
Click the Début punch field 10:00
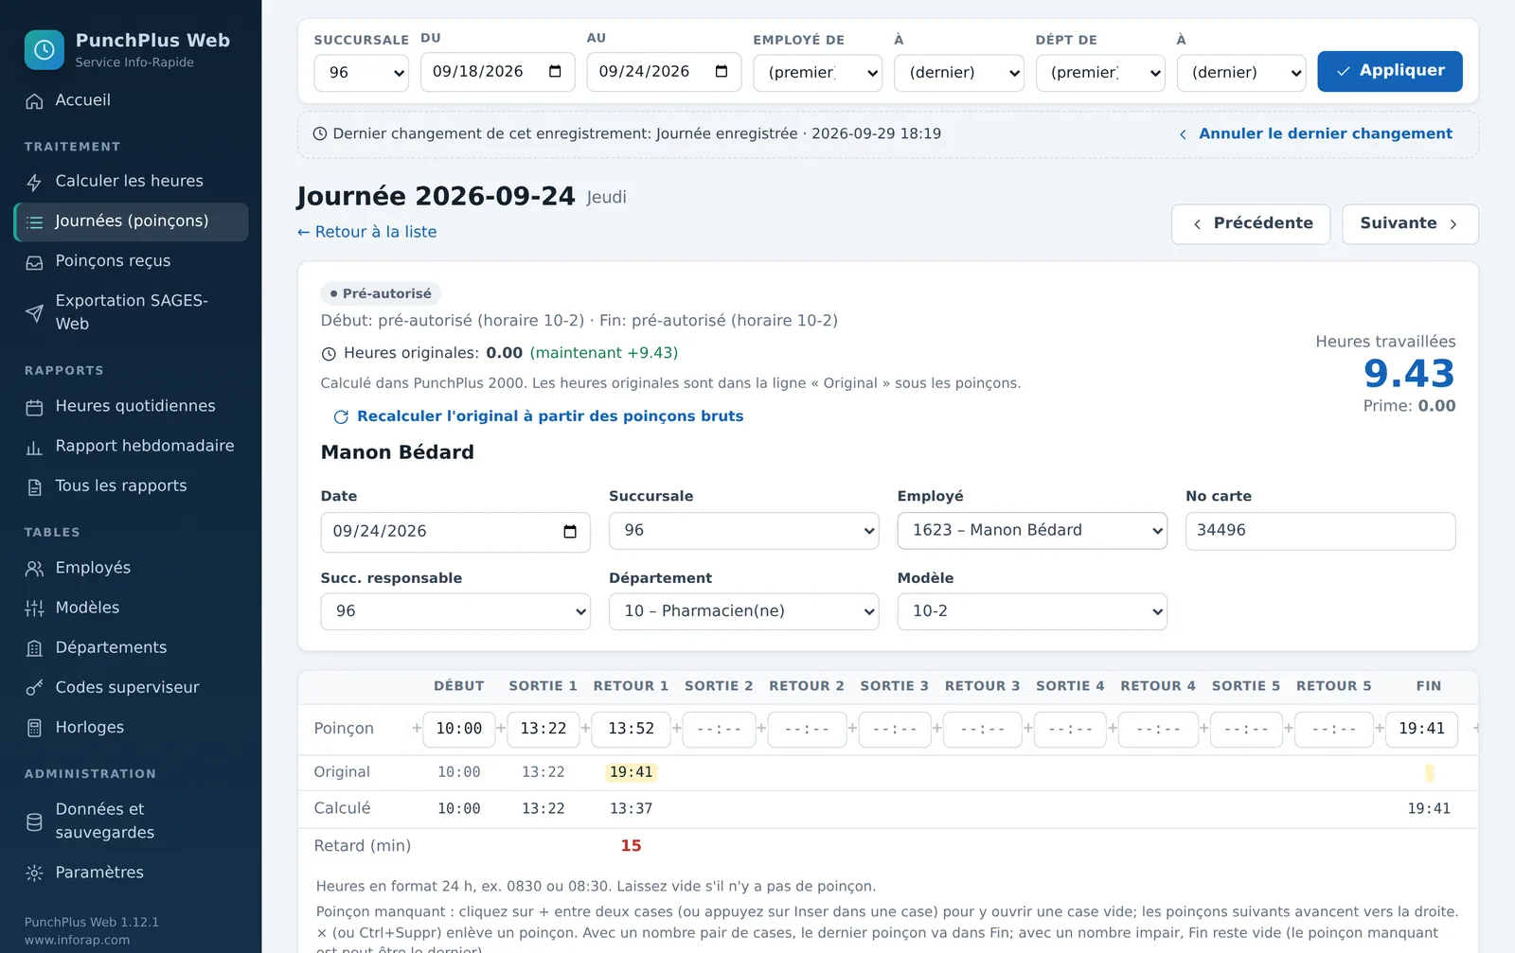pyautogui.click(x=458, y=729)
